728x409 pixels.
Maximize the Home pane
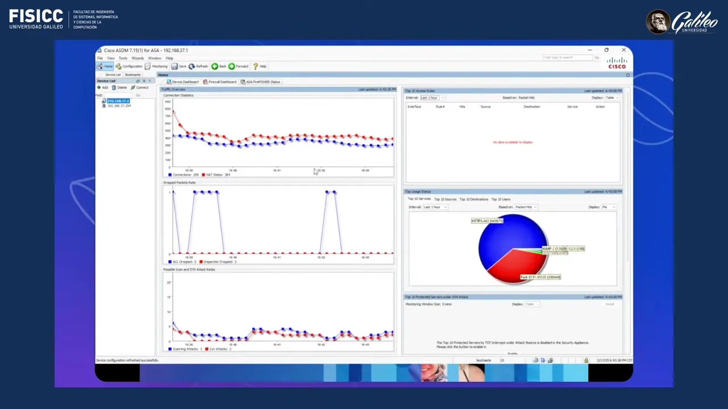point(628,75)
